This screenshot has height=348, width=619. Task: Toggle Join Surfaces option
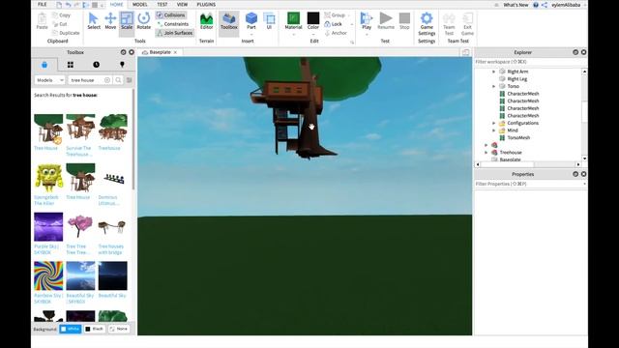174,33
